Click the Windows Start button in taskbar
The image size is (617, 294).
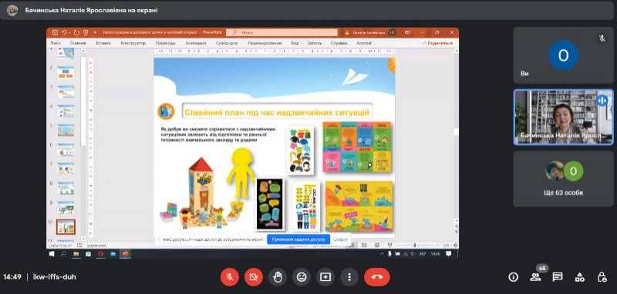[x=52, y=253]
